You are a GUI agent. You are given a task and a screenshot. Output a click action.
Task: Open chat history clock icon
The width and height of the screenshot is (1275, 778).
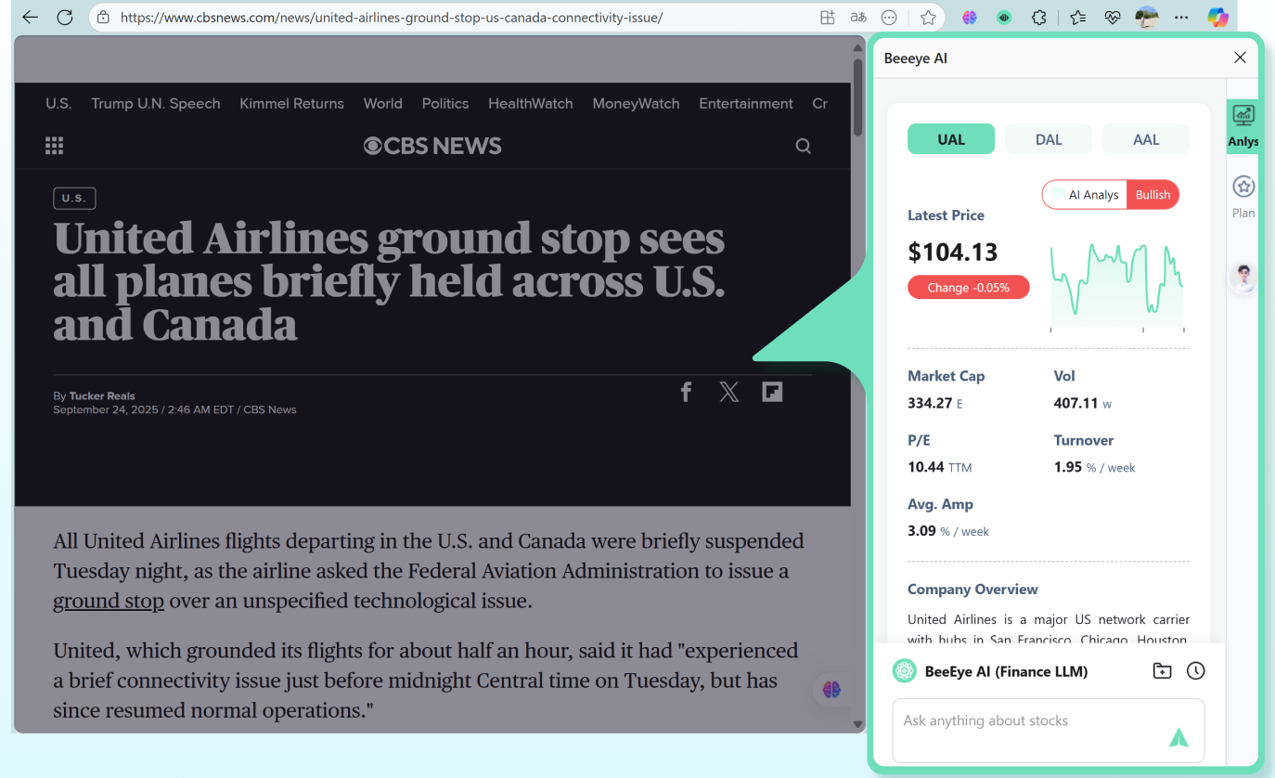(1195, 670)
